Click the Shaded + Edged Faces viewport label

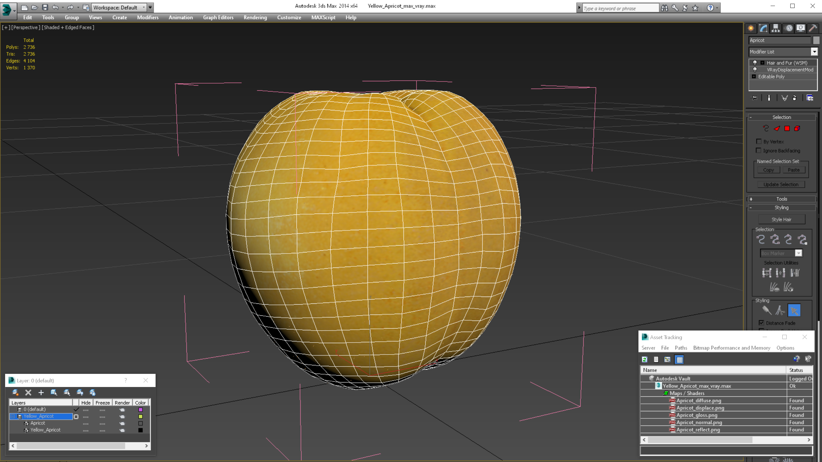tap(68, 27)
